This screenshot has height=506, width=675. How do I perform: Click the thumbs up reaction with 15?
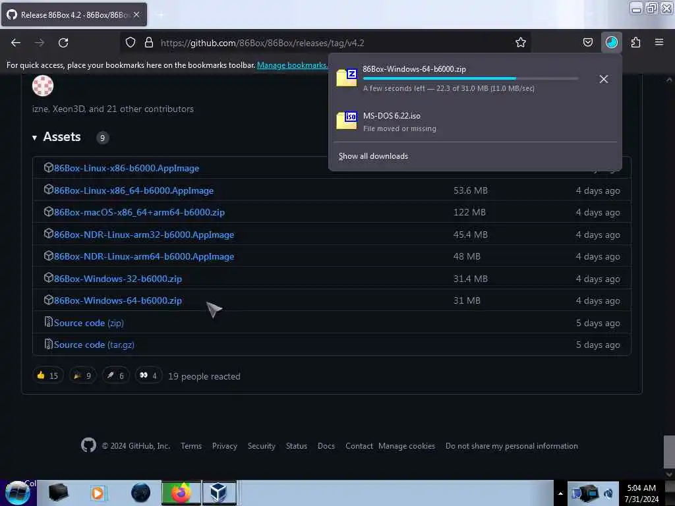click(47, 376)
